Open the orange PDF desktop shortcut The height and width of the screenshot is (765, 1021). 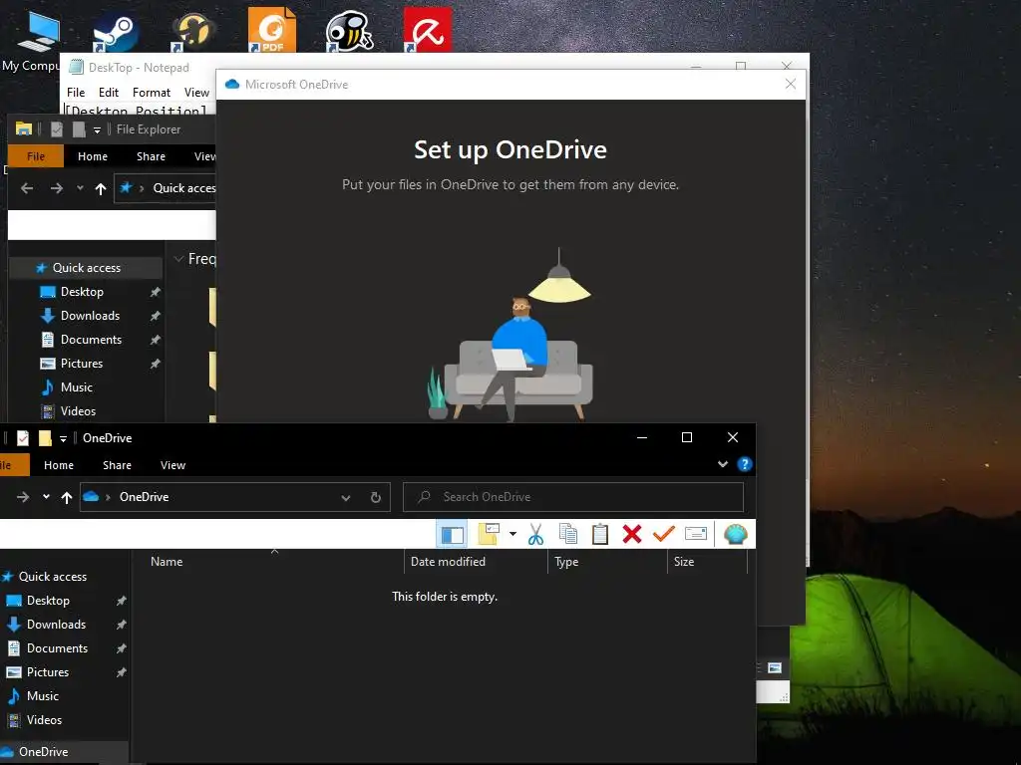pyautogui.click(x=272, y=29)
